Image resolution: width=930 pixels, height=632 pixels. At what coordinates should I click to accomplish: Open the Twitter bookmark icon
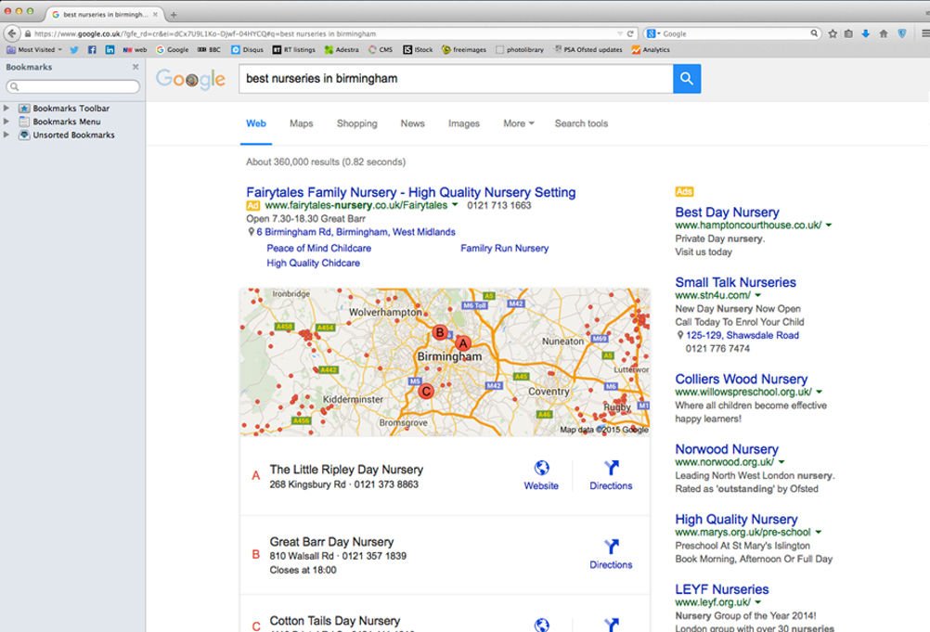pyautogui.click(x=74, y=50)
